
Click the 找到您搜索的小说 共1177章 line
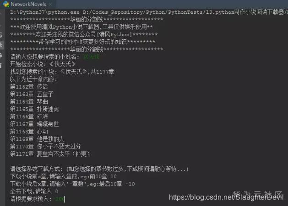tap(62, 72)
